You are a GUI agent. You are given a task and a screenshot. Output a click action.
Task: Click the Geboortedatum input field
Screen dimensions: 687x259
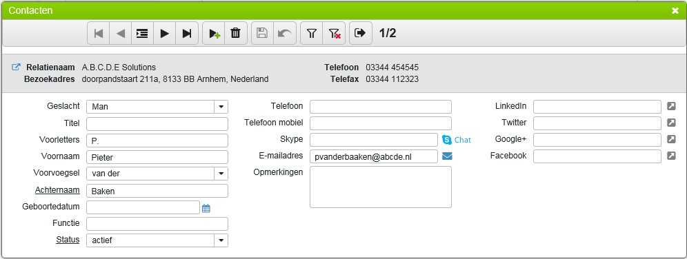pos(143,207)
